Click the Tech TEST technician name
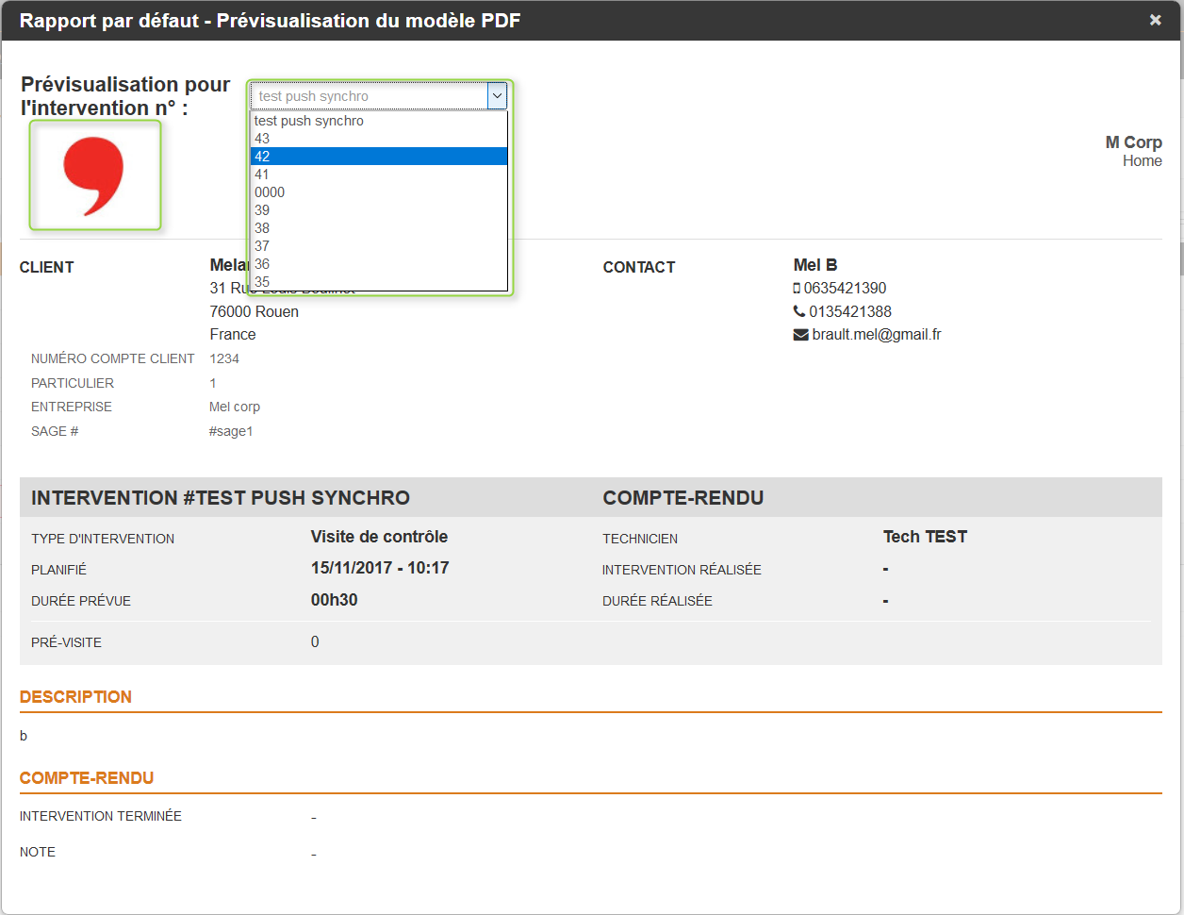This screenshot has height=915, width=1184. (925, 537)
